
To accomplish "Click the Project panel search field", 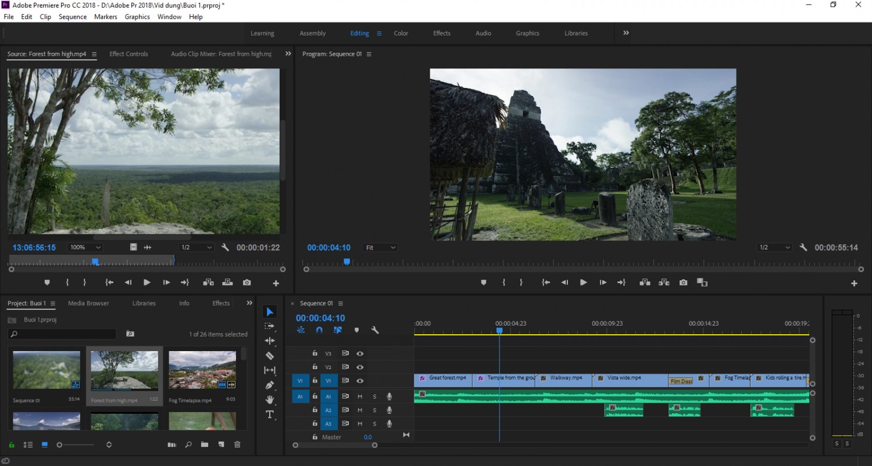I will point(62,334).
